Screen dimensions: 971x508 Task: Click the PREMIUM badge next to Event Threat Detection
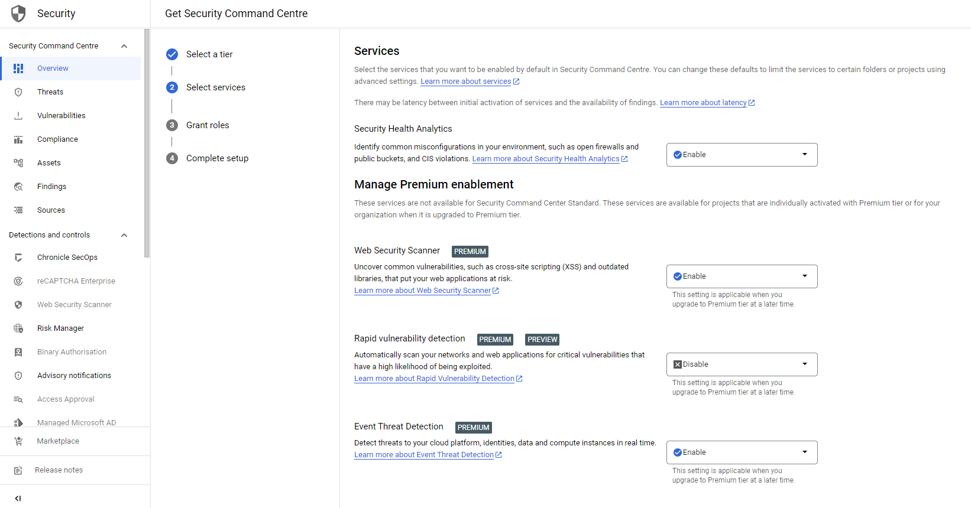click(474, 428)
